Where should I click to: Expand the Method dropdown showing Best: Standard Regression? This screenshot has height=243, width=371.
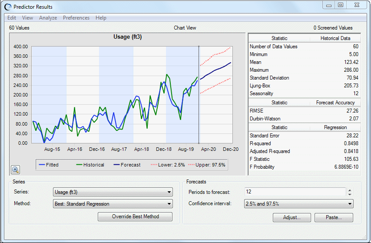pyautogui.click(x=113, y=204)
